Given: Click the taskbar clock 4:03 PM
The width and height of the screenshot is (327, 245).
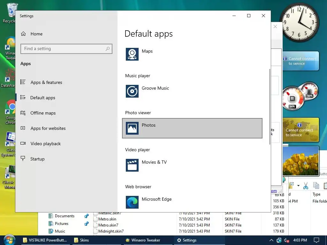Looking at the screenshot, I should click(x=300, y=240).
